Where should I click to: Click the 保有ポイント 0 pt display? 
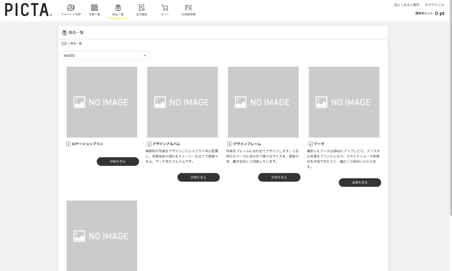click(x=430, y=13)
